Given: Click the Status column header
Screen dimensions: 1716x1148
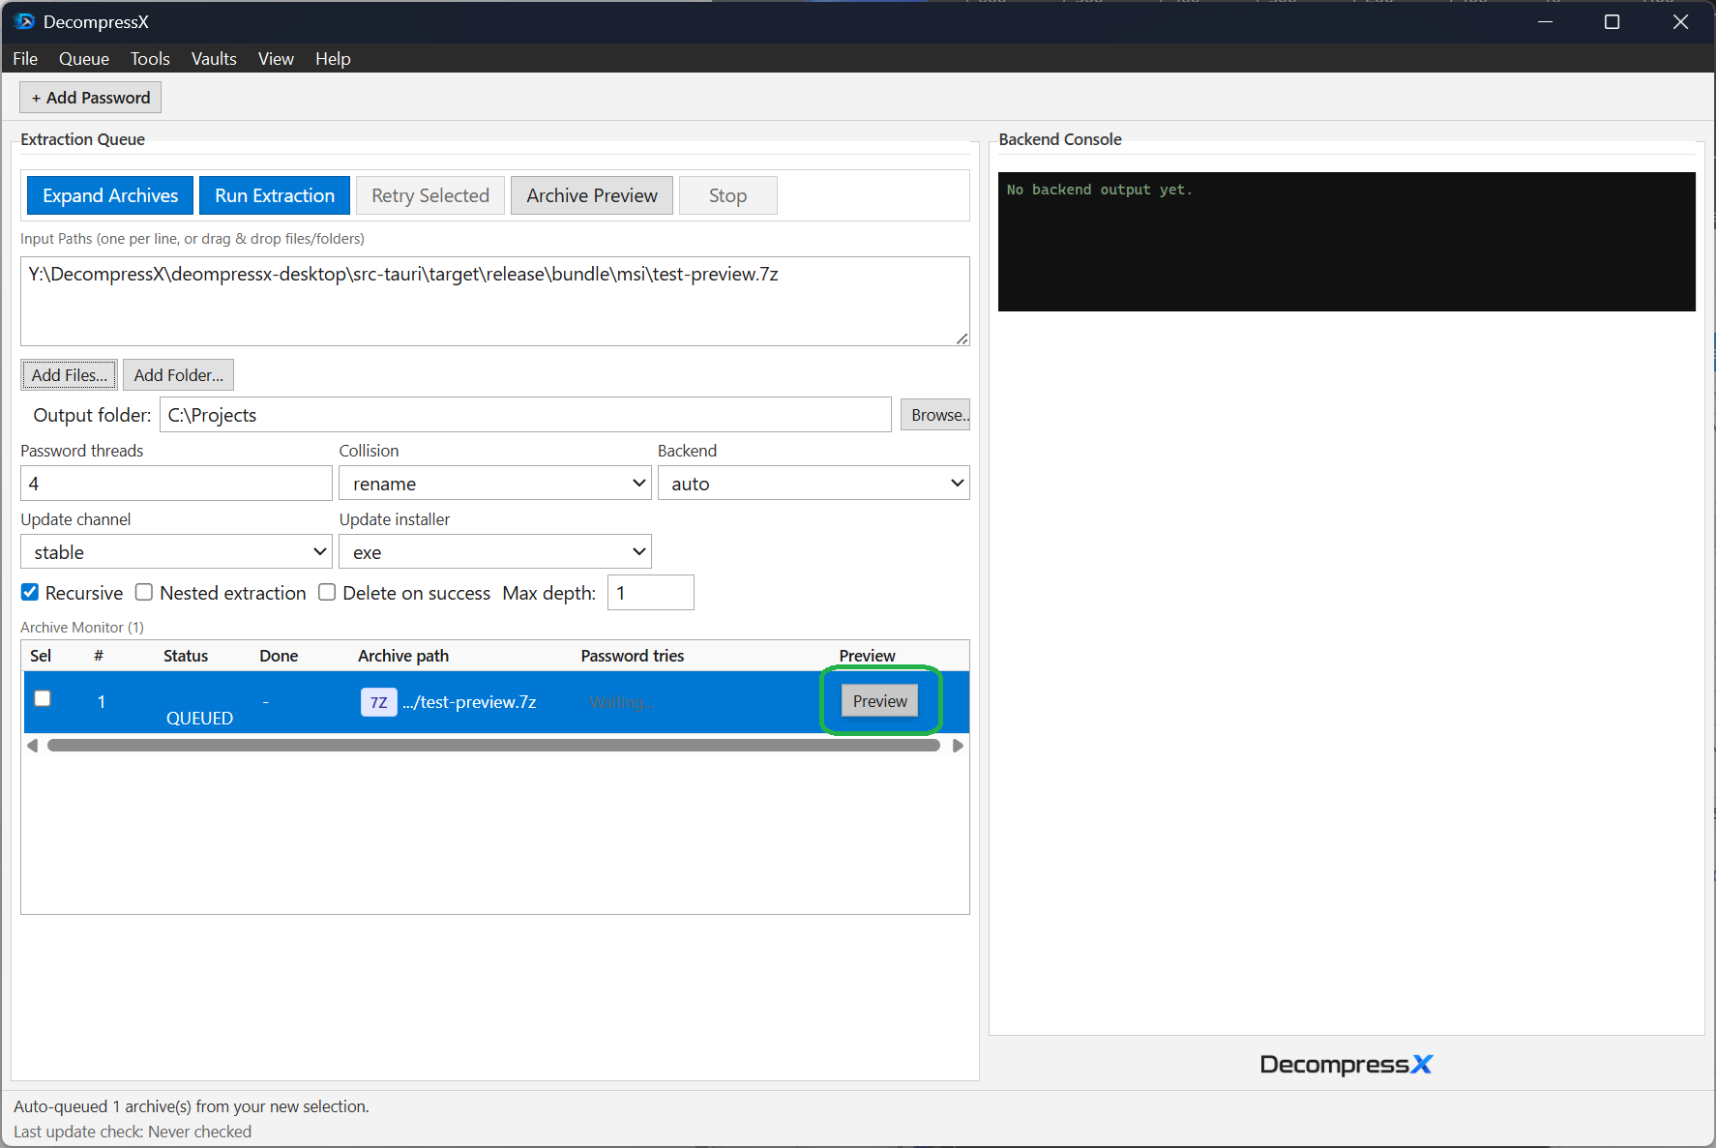Looking at the screenshot, I should [x=186, y=656].
